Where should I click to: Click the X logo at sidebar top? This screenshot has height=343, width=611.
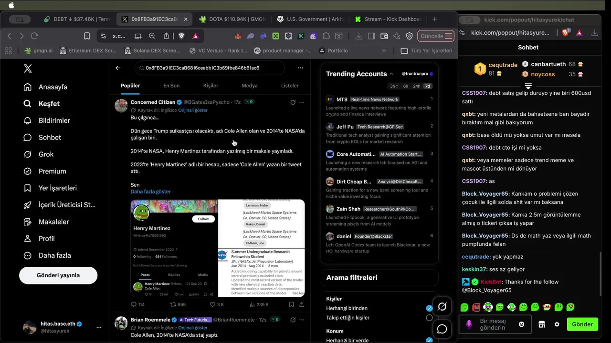pos(28,69)
